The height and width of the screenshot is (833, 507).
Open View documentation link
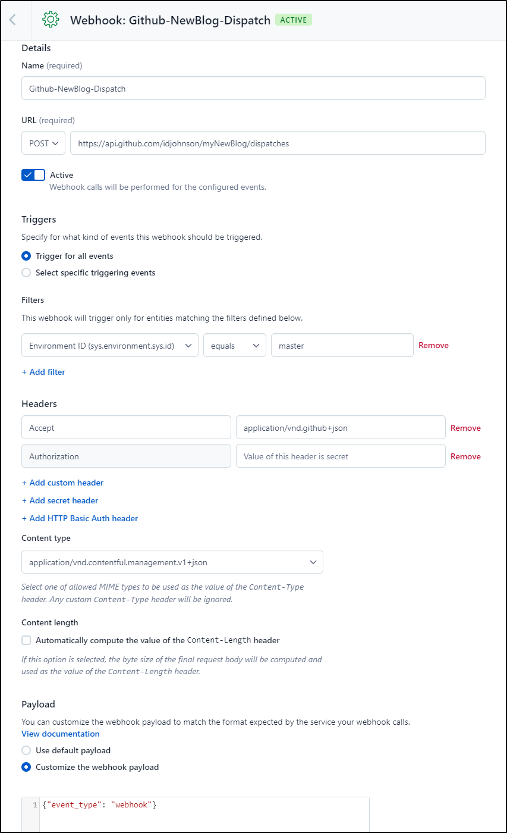(61, 734)
